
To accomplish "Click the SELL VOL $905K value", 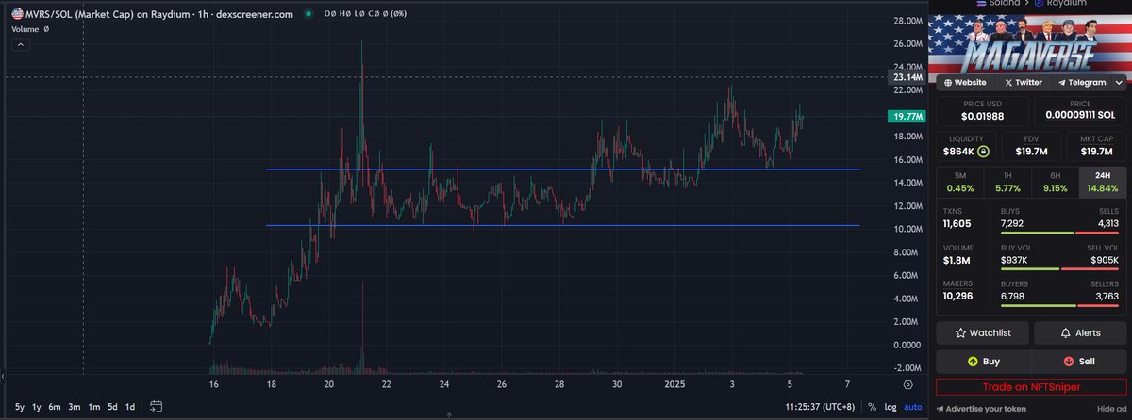I will (x=1106, y=259).
